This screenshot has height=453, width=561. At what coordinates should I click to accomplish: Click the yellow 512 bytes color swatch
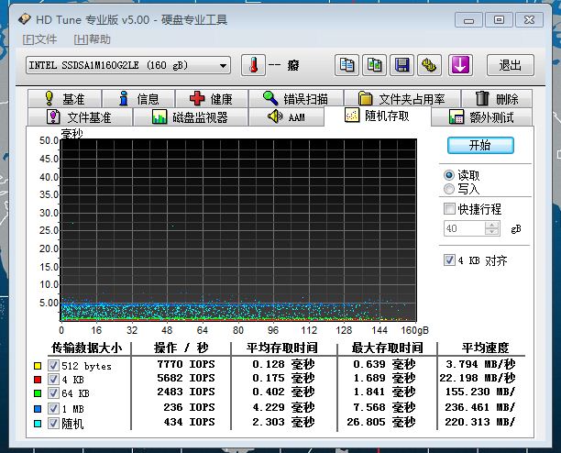pyautogui.click(x=38, y=366)
